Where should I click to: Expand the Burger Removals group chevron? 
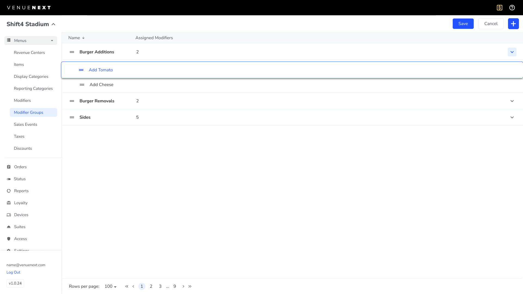(x=512, y=101)
